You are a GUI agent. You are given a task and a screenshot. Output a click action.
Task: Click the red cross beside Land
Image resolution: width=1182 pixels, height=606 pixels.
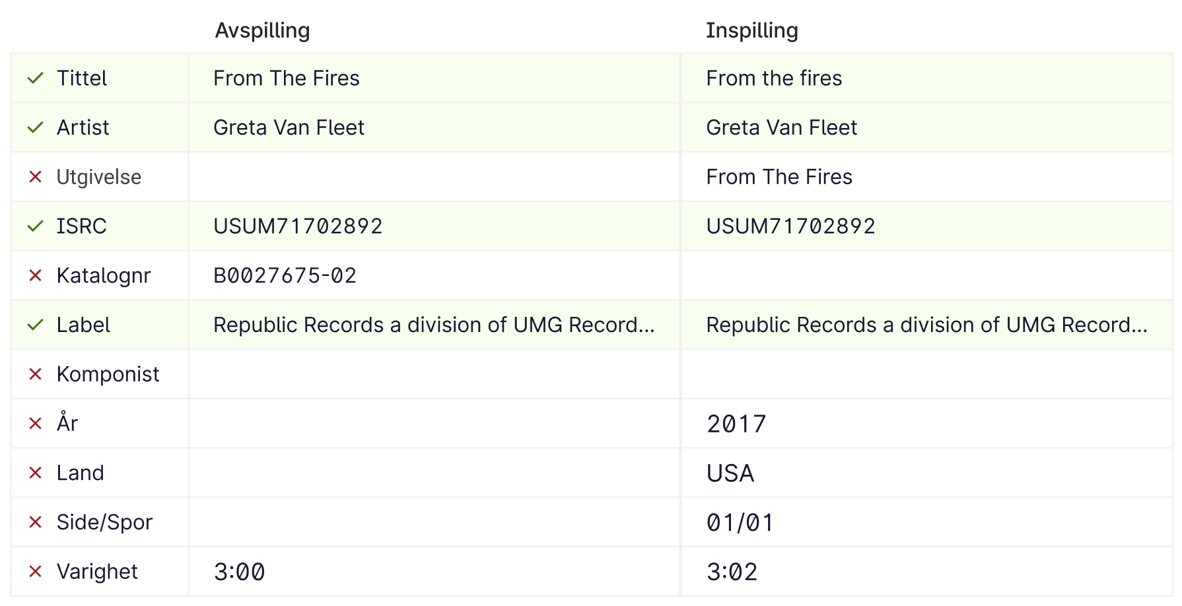point(36,473)
